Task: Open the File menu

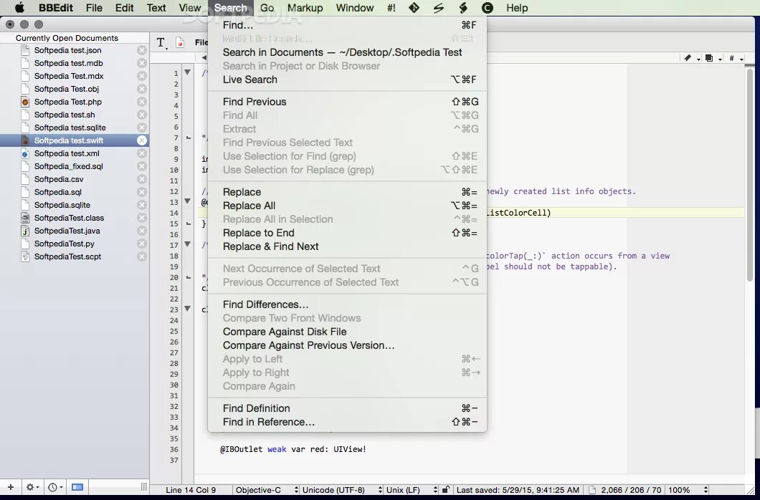Action: tap(94, 8)
